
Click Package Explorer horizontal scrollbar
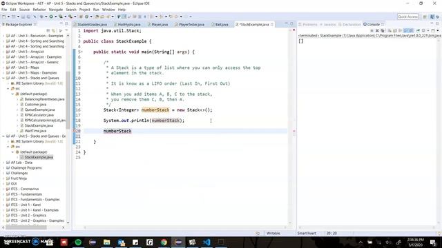click(x=26, y=227)
